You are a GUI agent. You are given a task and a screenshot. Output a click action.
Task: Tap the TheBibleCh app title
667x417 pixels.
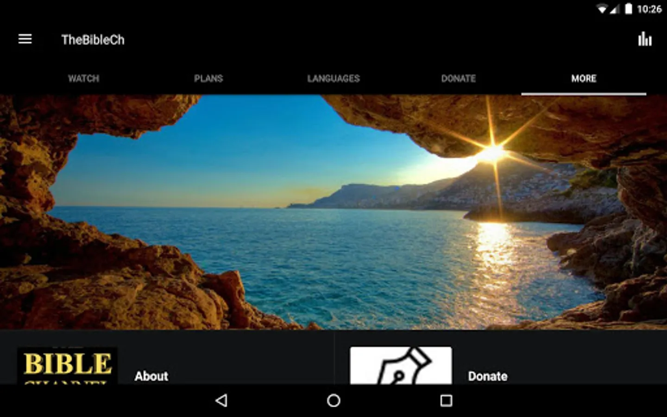pos(93,40)
